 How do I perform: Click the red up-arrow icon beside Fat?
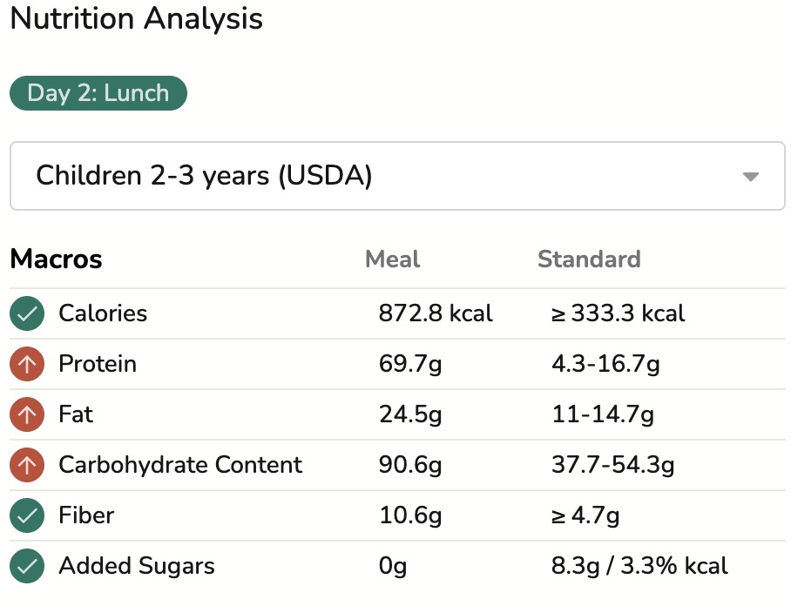[x=27, y=414]
